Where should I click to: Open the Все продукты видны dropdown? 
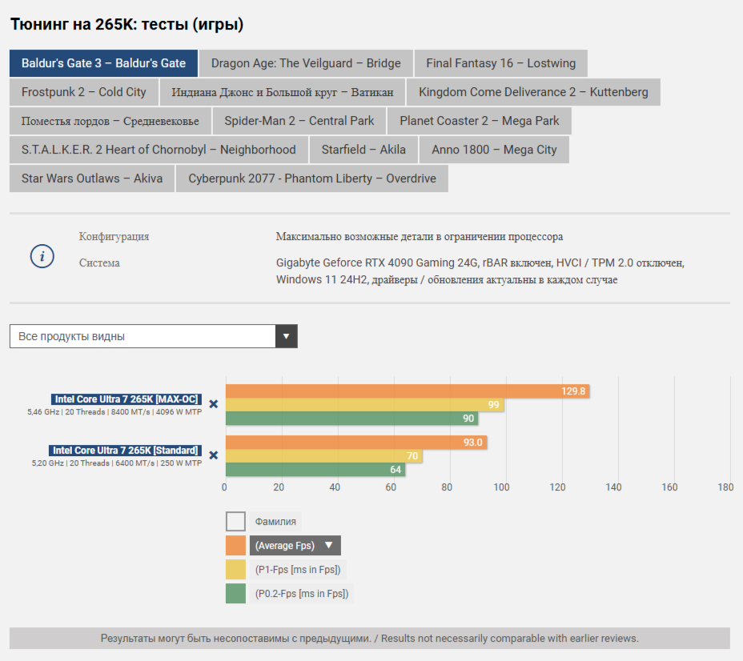(154, 336)
